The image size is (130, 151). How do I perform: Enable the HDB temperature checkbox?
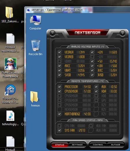(x=96, y=96)
